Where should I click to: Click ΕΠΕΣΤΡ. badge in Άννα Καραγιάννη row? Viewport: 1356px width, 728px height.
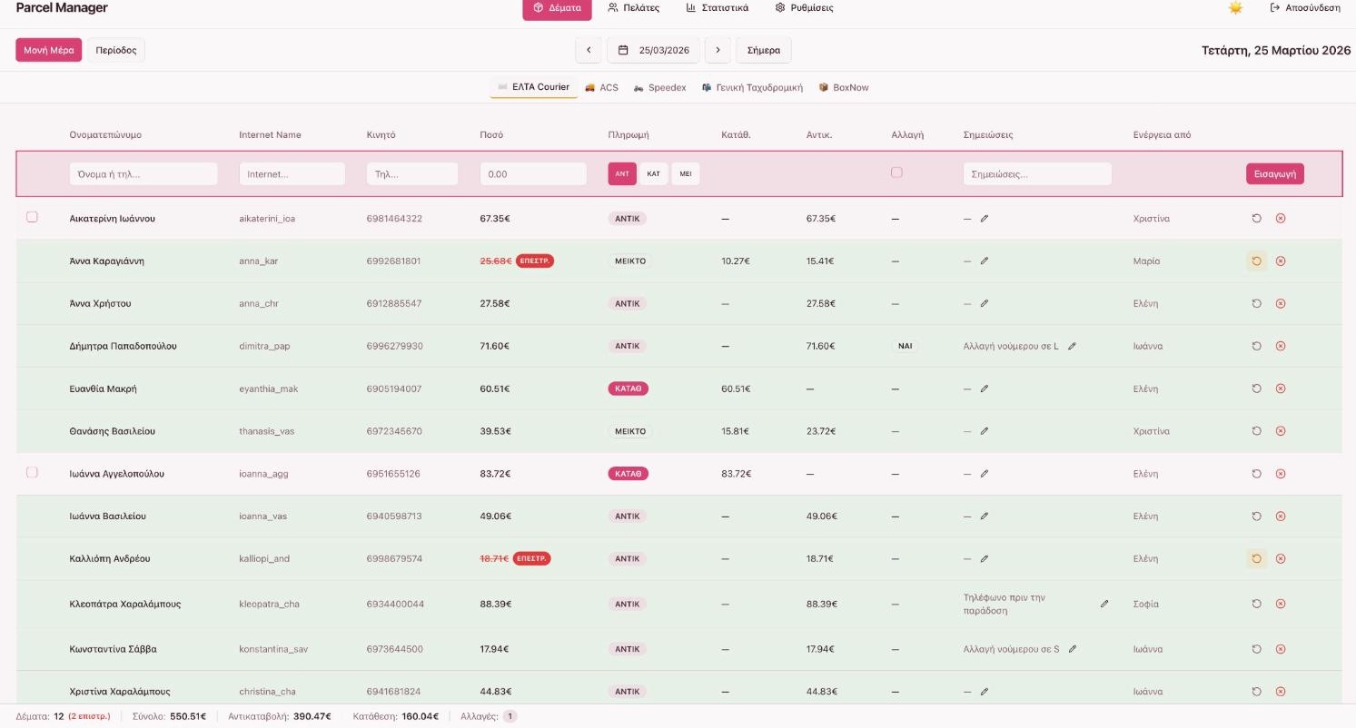point(535,261)
